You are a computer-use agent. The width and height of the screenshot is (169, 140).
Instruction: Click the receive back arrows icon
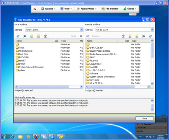pyautogui.click(x=87, y=36)
